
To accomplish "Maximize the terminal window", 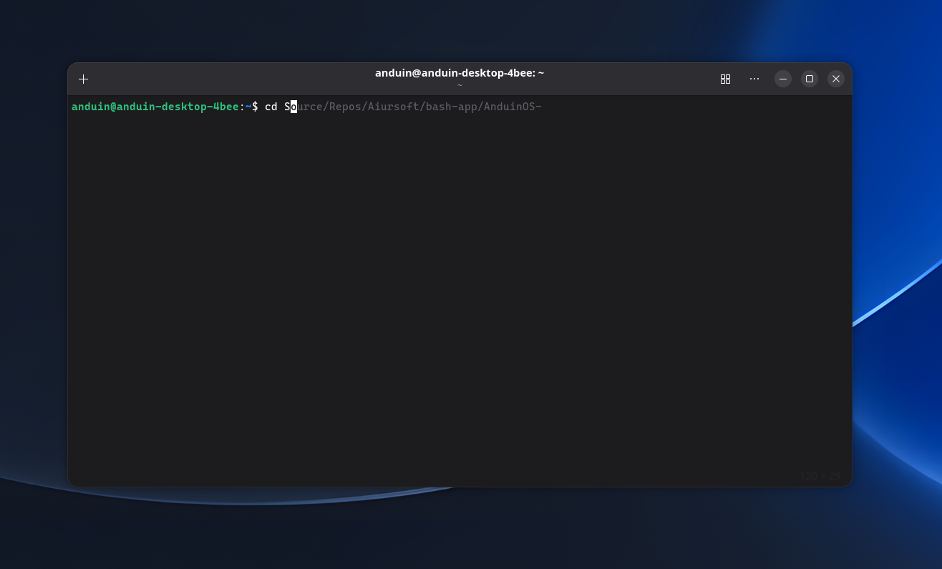I will coord(810,79).
